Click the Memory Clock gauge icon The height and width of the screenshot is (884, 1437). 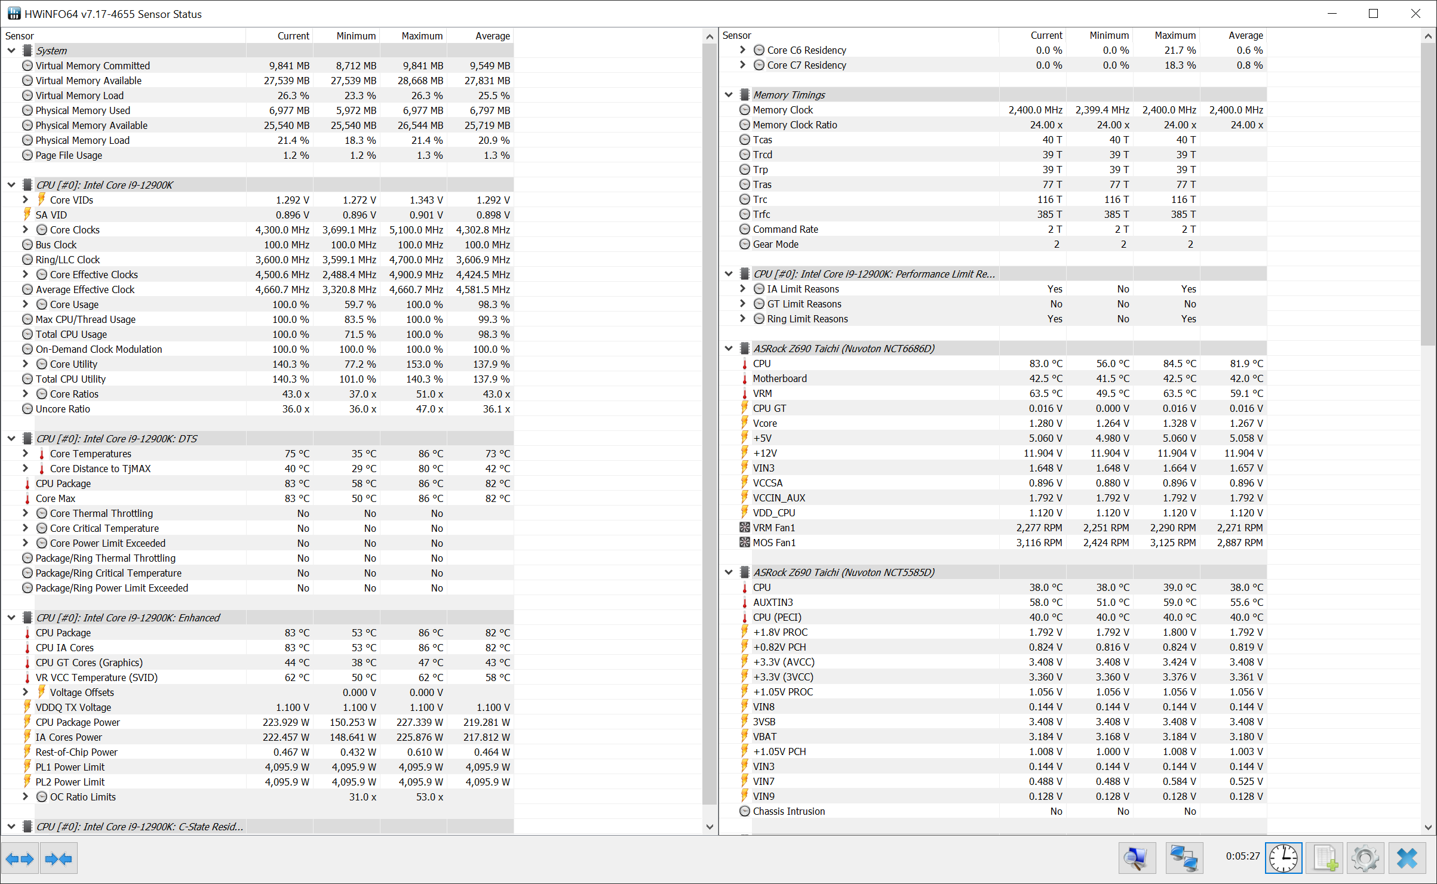click(744, 110)
